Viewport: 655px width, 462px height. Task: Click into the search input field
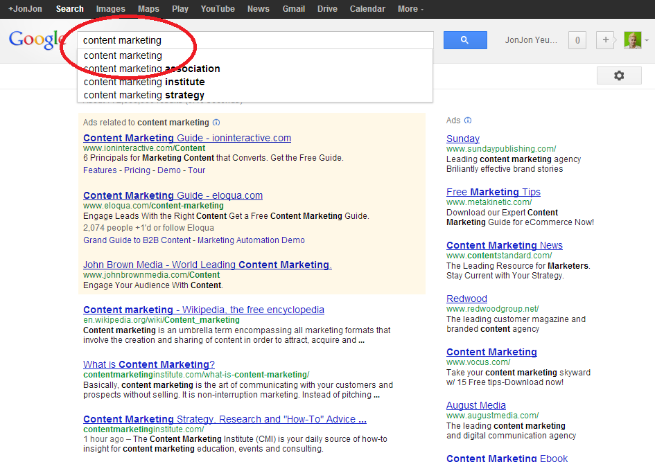[255, 40]
